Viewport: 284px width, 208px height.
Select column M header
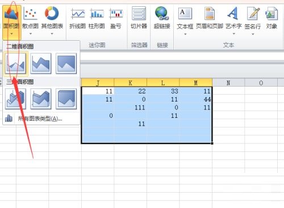tap(196, 83)
